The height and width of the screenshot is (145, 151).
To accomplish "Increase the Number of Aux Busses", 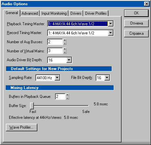I will pos(65,40).
